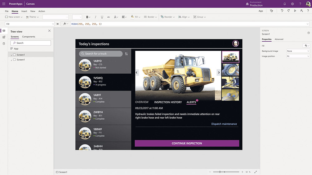
Task: Click the zoom slider handle
Action: (x=220, y=172)
